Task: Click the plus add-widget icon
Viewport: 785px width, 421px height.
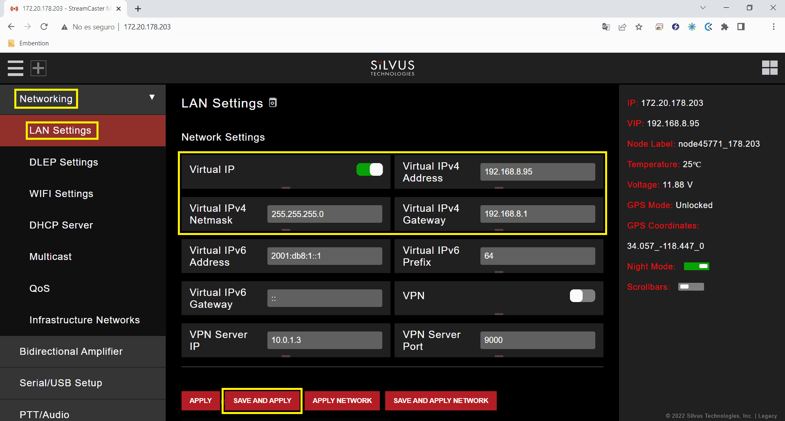Action: click(x=38, y=68)
